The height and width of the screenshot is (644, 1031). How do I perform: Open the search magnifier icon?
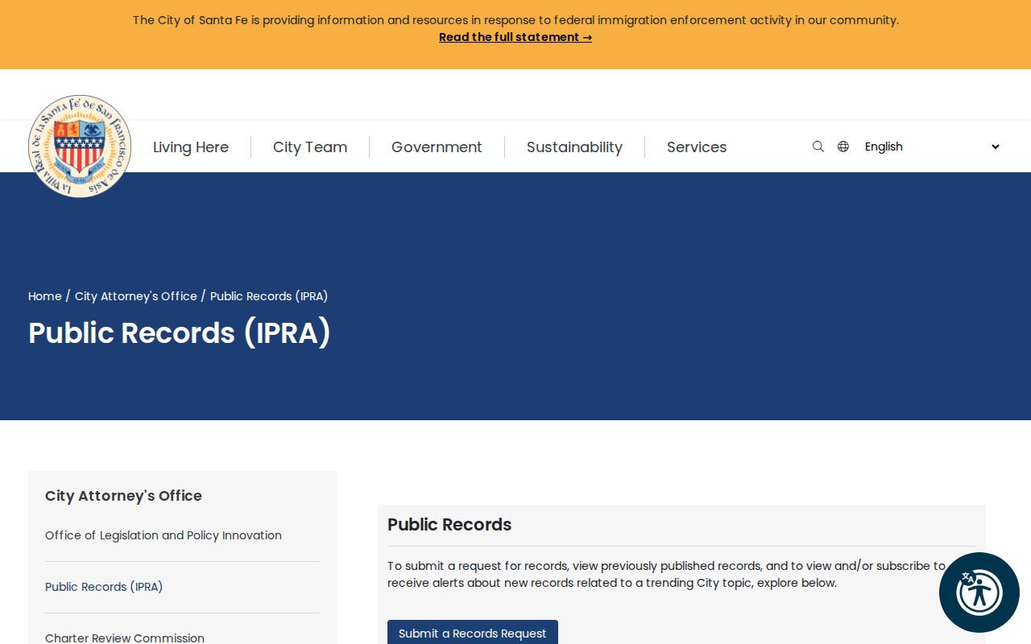tap(818, 147)
